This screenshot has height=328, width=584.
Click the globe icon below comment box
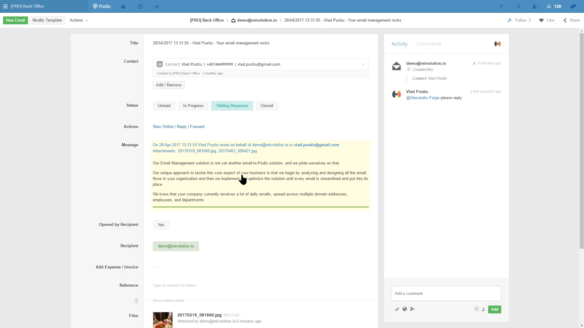tap(405, 309)
